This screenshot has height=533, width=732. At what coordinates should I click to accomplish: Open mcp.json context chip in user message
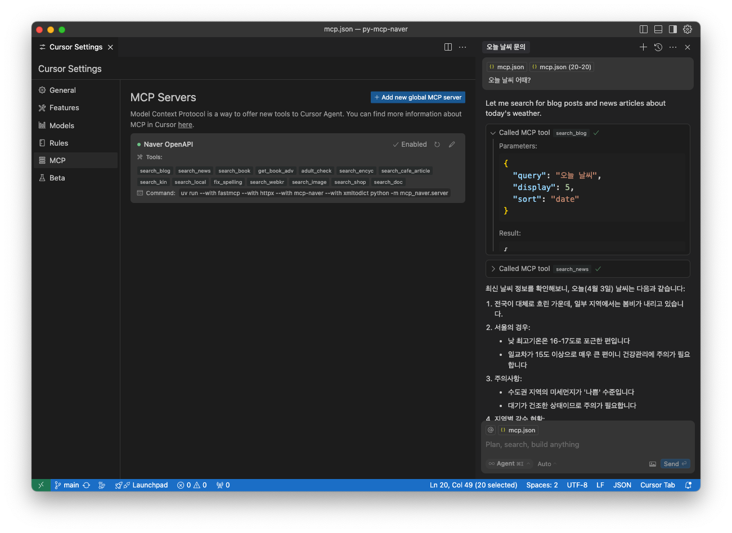click(x=507, y=67)
